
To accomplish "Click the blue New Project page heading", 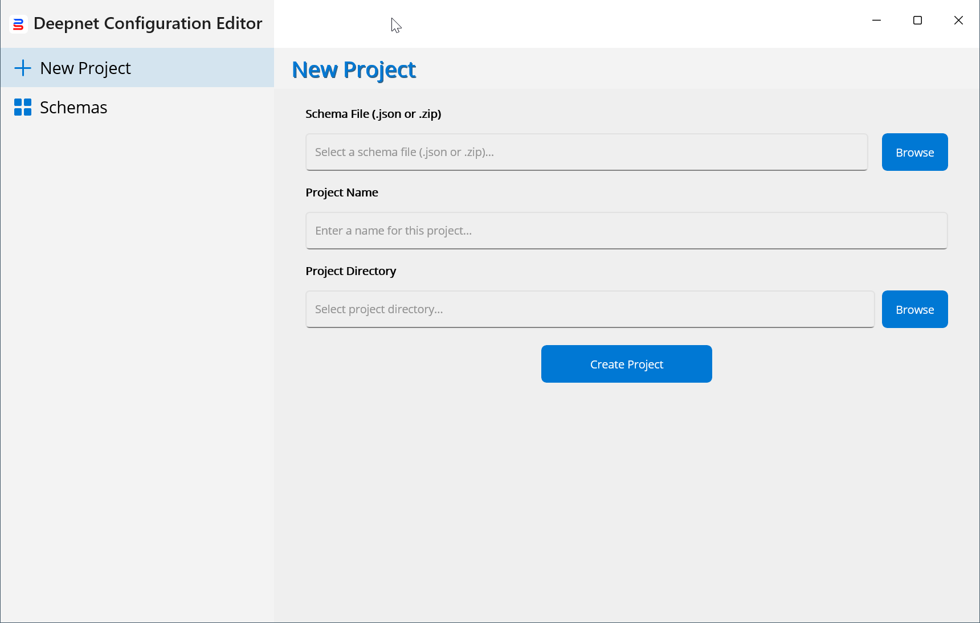I will coord(354,70).
